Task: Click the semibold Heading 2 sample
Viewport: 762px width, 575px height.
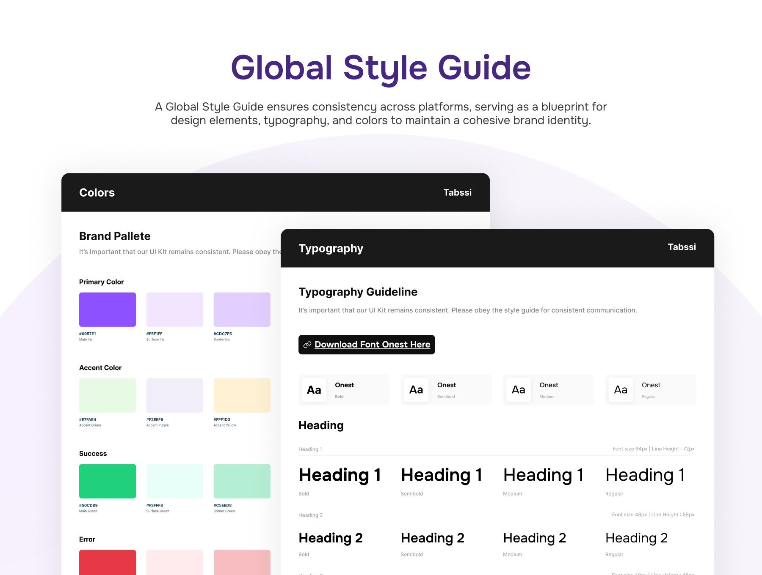Action: [433, 538]
